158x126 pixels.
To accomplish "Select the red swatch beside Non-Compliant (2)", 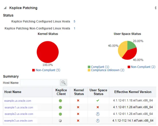I will click(x=129, y=67).
